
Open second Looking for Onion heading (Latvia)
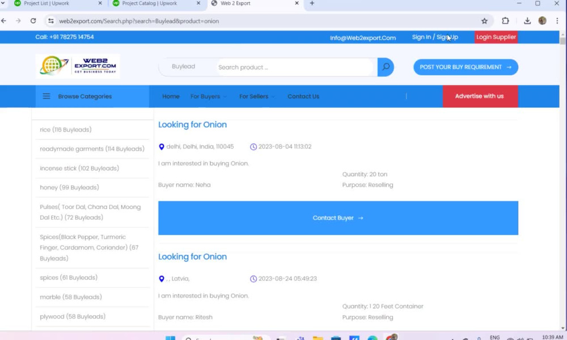pos(192,257)
